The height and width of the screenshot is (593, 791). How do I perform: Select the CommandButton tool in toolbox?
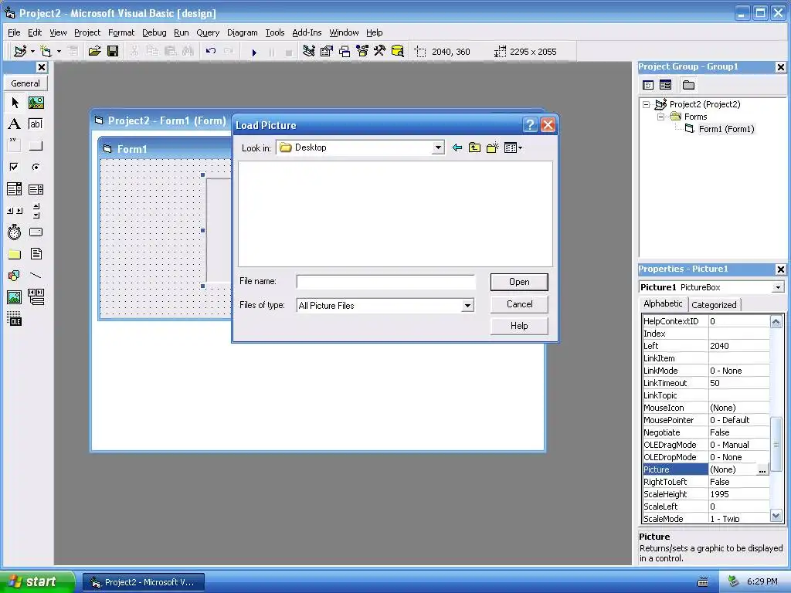click(36, 145)
